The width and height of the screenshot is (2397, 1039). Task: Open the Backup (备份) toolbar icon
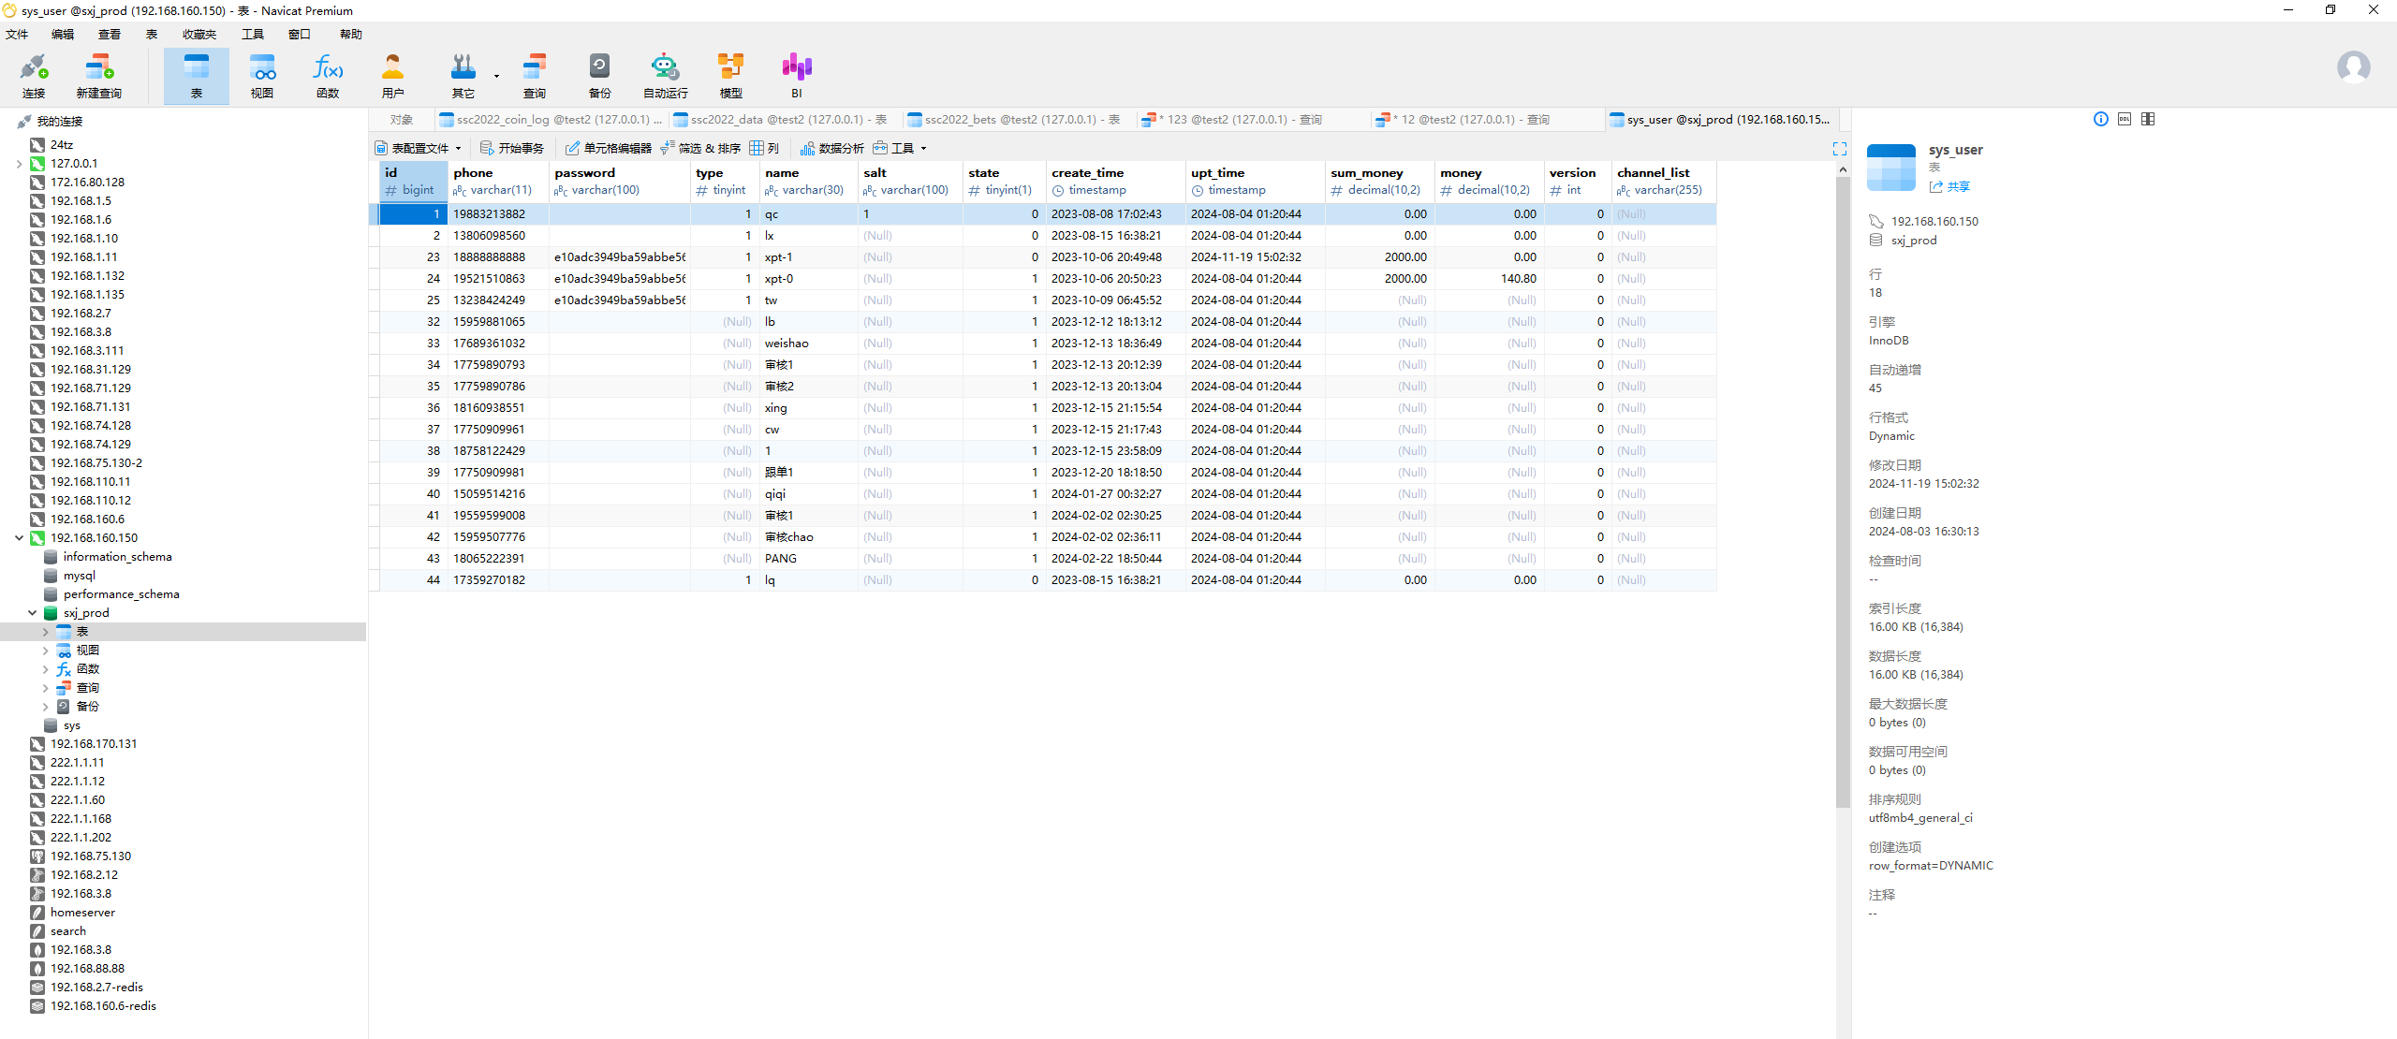(x=599, y=76)
